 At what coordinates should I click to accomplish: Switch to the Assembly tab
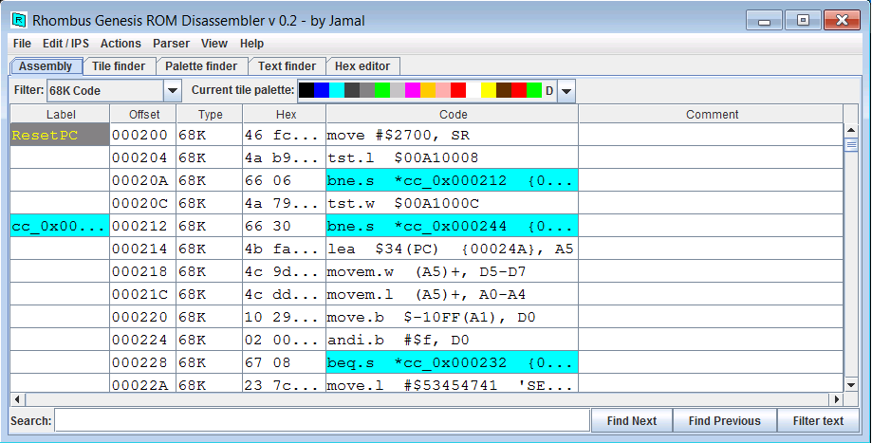tap(46, 66)
